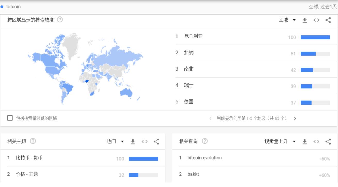Open help icon beside 相关查询

205,141
